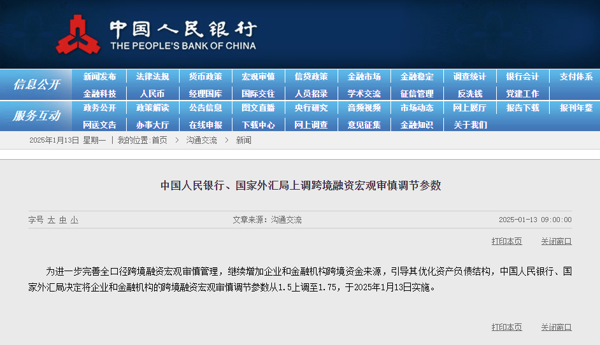Open the 支付体系 navigation link
This screenshot has height=345, width=600.
tap(576, 76)
